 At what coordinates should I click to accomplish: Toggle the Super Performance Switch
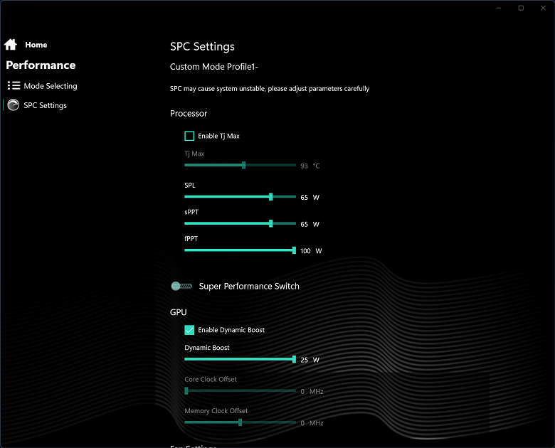[181, 286]
